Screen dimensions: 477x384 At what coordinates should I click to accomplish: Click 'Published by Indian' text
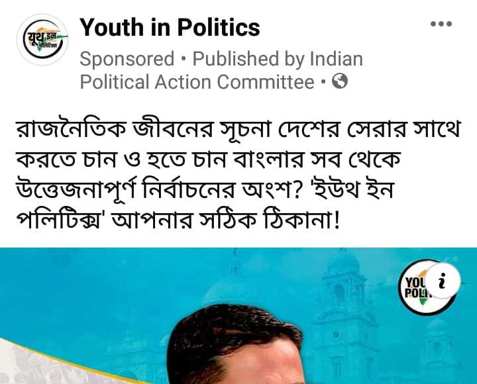tap(278, 59)
